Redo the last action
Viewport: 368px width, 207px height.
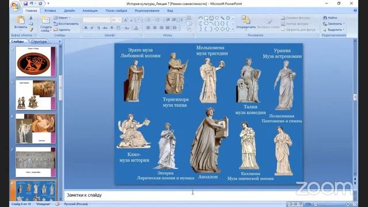[x=40, y=3]
